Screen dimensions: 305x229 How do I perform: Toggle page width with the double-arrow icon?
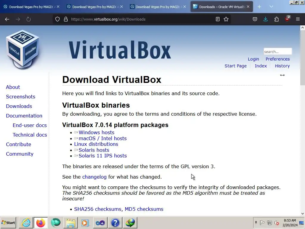pos(282,75)
